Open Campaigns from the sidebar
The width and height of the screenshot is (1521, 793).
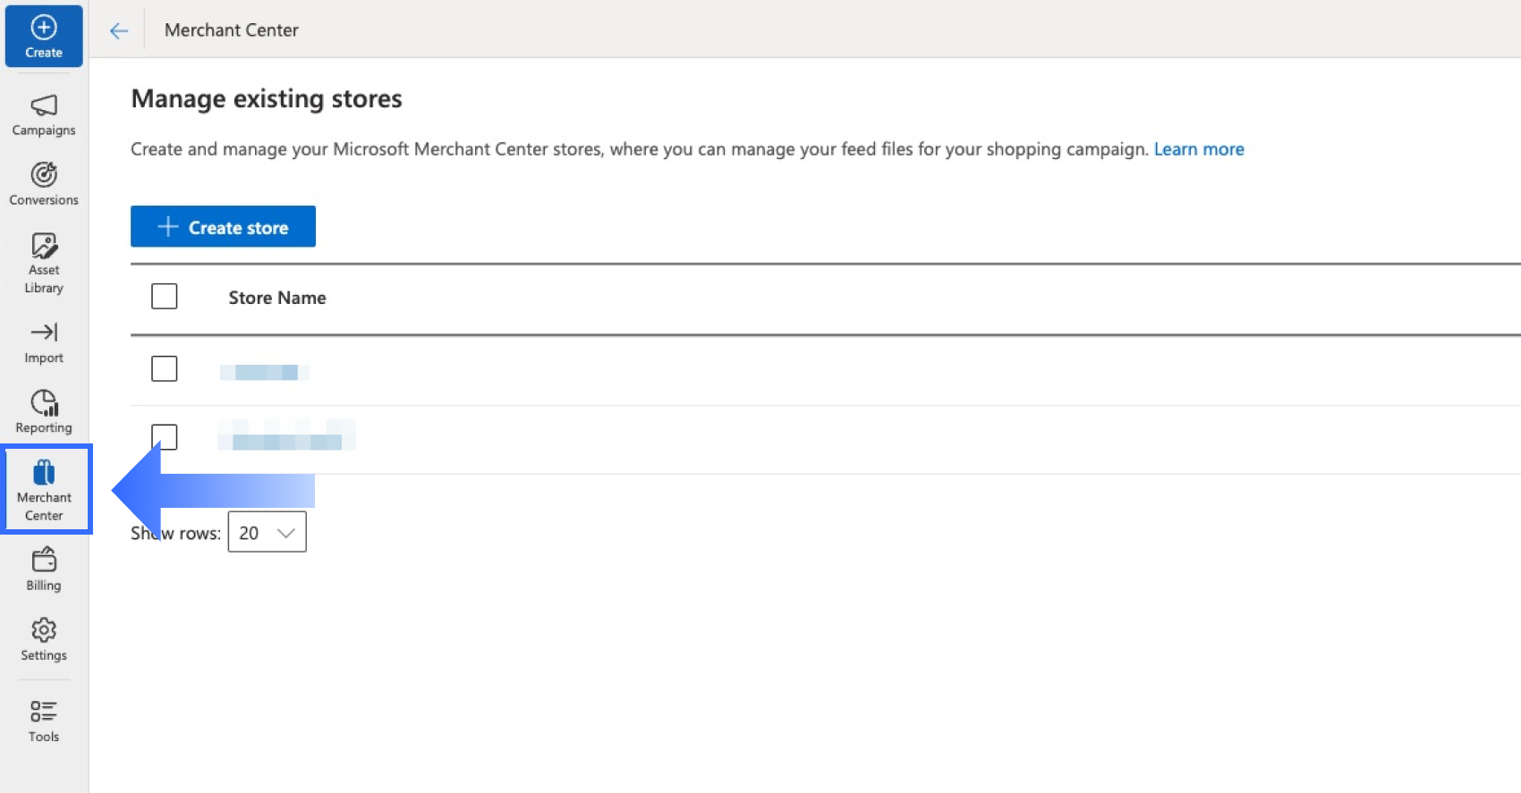pyautogui.click(x=44, y=115)
